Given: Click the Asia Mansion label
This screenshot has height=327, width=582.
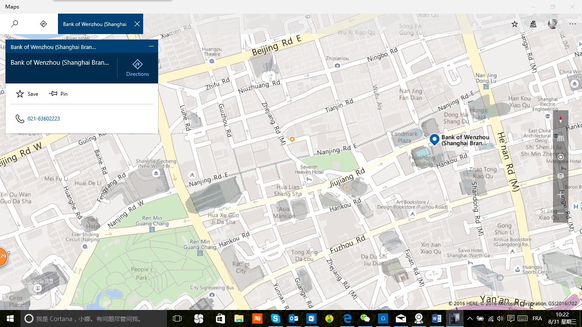Looking at the screenshot, I should pos(284,212).
